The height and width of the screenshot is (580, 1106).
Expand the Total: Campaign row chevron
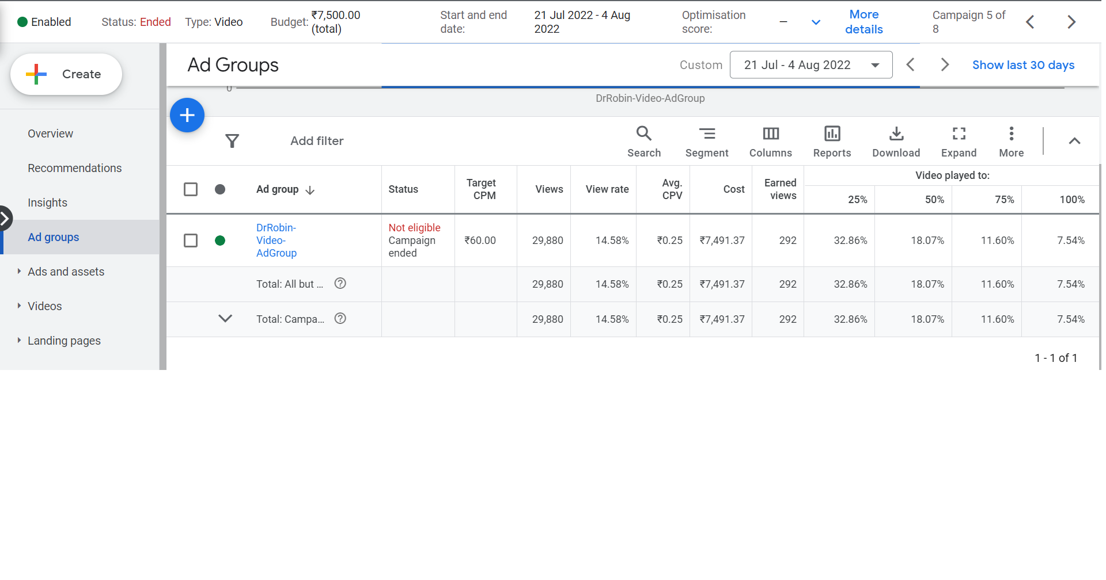tap(225, 319)
